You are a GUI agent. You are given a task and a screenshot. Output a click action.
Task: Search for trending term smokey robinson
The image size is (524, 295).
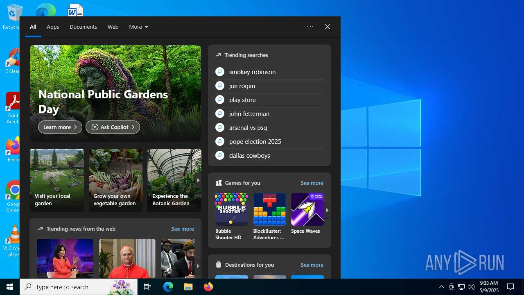point(252,72)
